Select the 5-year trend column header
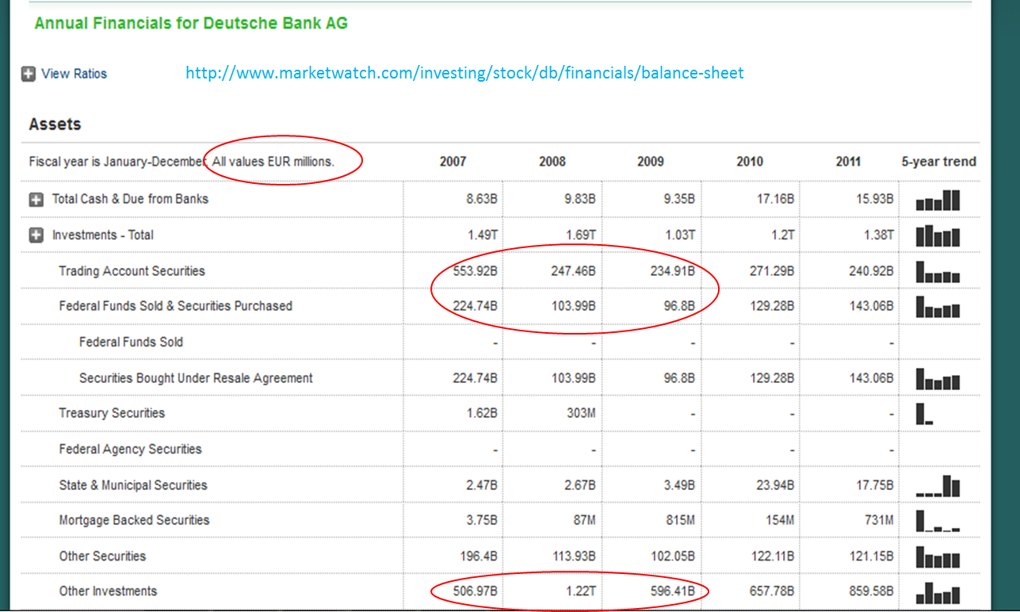The height and width of the screenshot is (612, 1020). point(938,162)
